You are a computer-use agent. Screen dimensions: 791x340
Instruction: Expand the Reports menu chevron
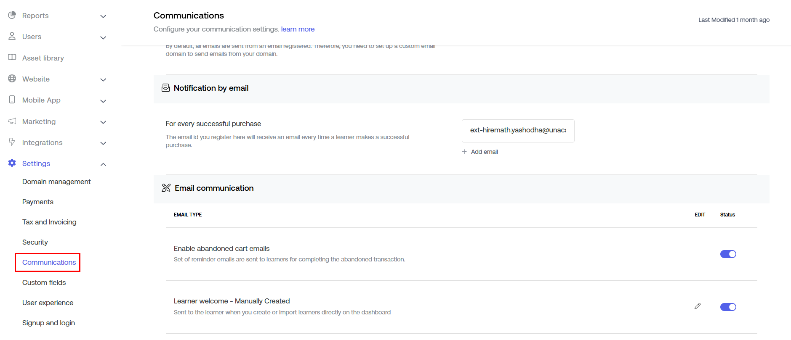click(x=103, y=16)
